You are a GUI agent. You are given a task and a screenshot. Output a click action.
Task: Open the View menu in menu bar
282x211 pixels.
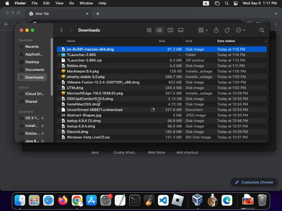(x=59, y=3)
